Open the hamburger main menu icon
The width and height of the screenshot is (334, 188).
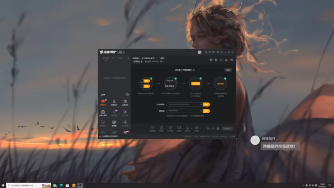click(222, 52)
